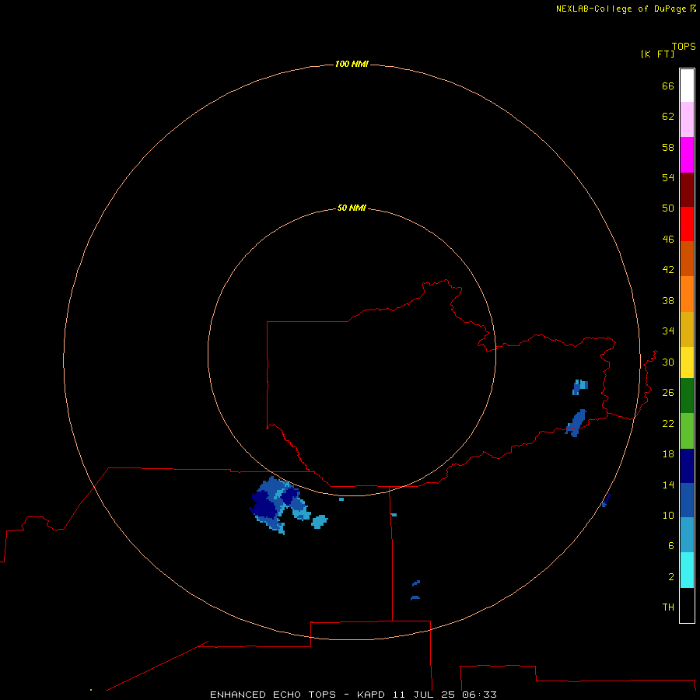Click the gold 38 kft color band

point(687,329)
